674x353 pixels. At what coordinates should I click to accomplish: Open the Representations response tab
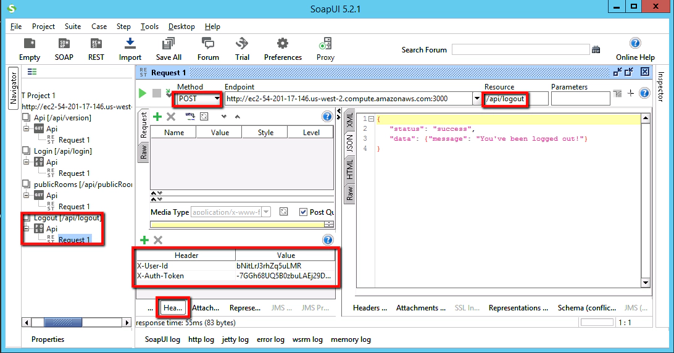[x=518, y=308]
